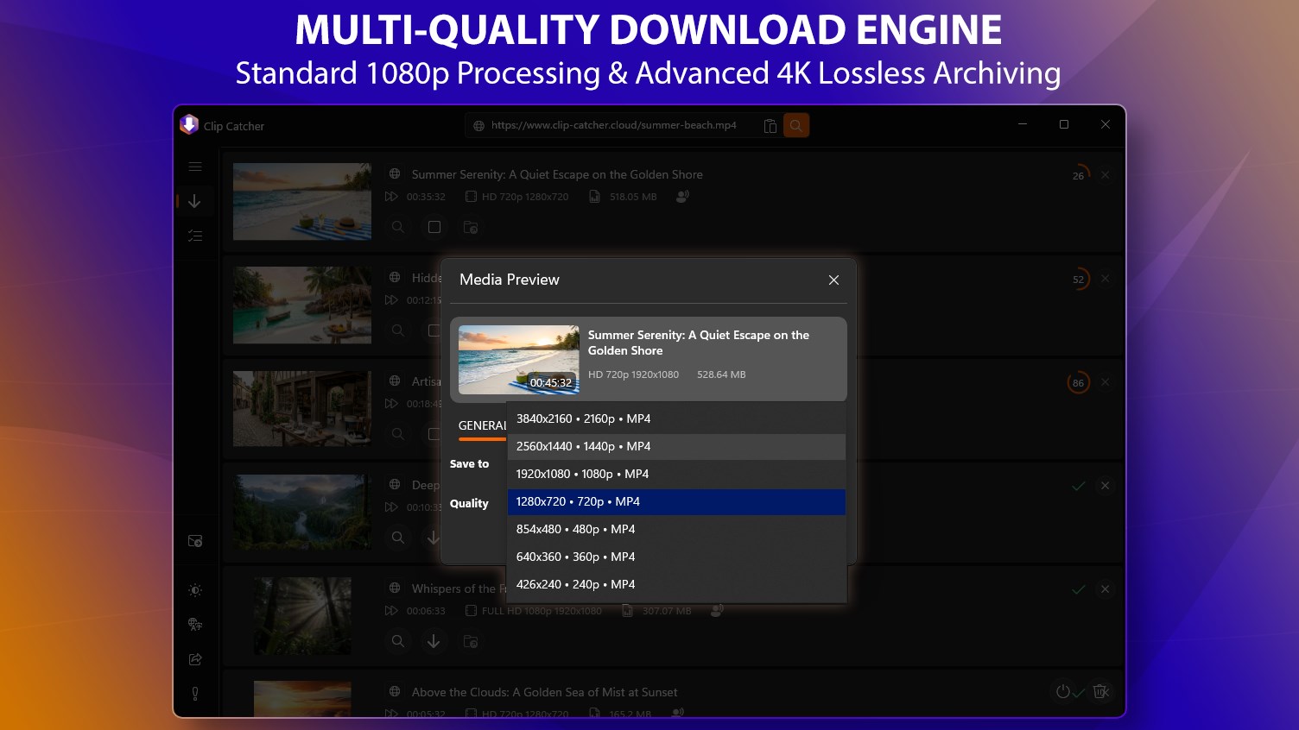The image size is (1299, 730).
Task: Open the folder icon for Whispers of the Forest
Action: (471, 641)
